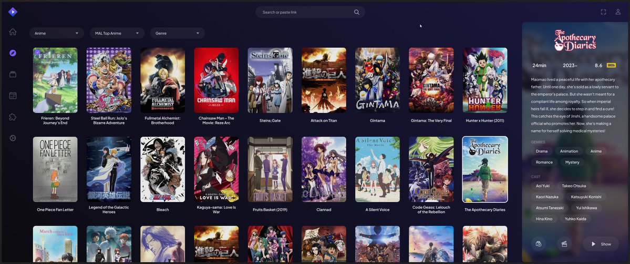This screenshot has height=264, width=630.
Task: Open Fruits Basket (2019) poster
Action: 270,169
